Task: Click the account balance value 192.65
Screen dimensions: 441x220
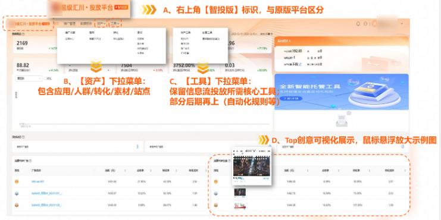Action: pos(297,51)
